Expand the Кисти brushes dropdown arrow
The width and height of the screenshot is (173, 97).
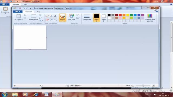pos(62,21)
